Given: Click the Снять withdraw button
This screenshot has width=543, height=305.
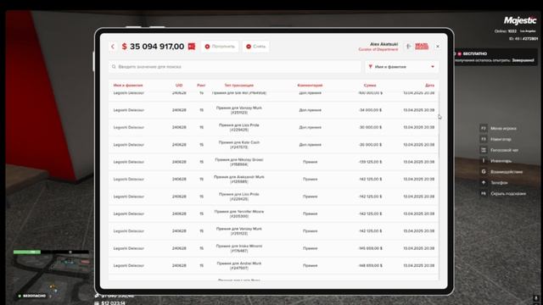Looking at the screenshot, I should [x=256, y=47].
